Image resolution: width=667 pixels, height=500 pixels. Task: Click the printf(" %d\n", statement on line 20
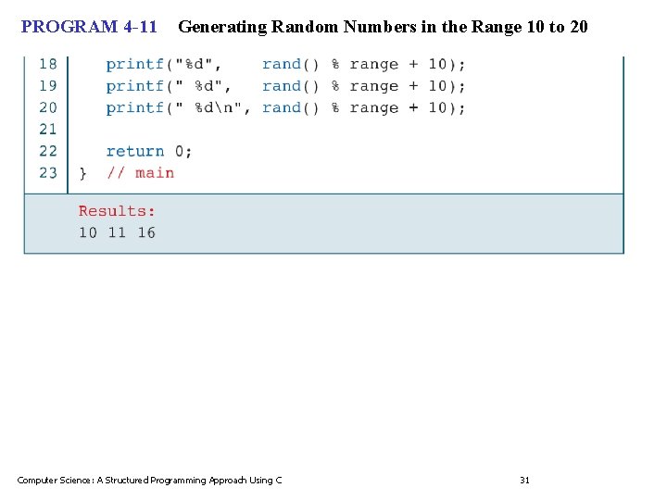point(178,108)
